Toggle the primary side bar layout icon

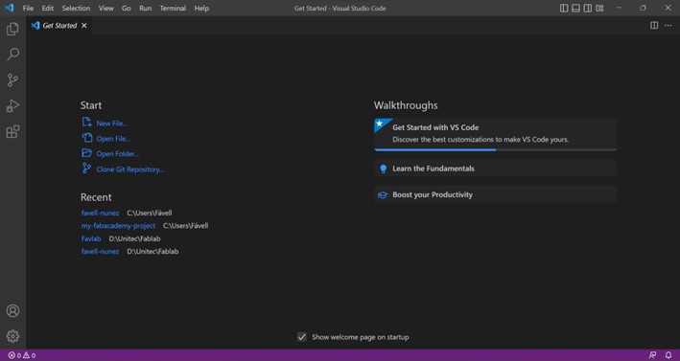pos(564,9)
